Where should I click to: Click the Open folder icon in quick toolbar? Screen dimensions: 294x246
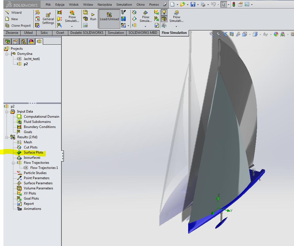tap(182, 4)
